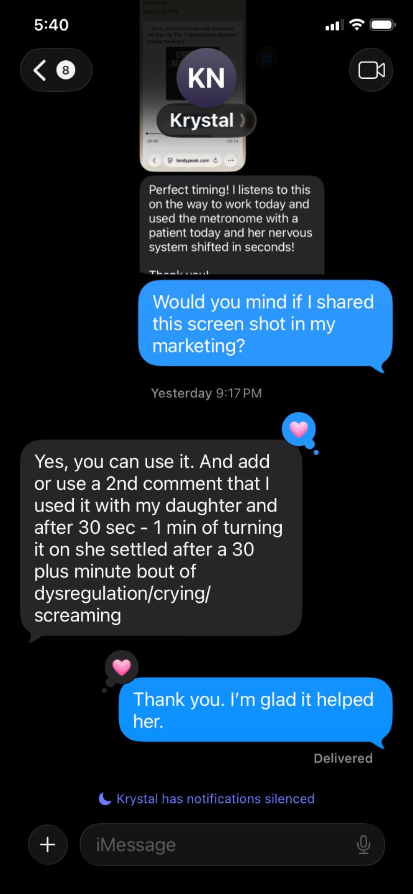Screen dimensions: 413x894
Task: Tap the 'Thank you. I'm glad' message bubble
Action: tap(255, 710)
